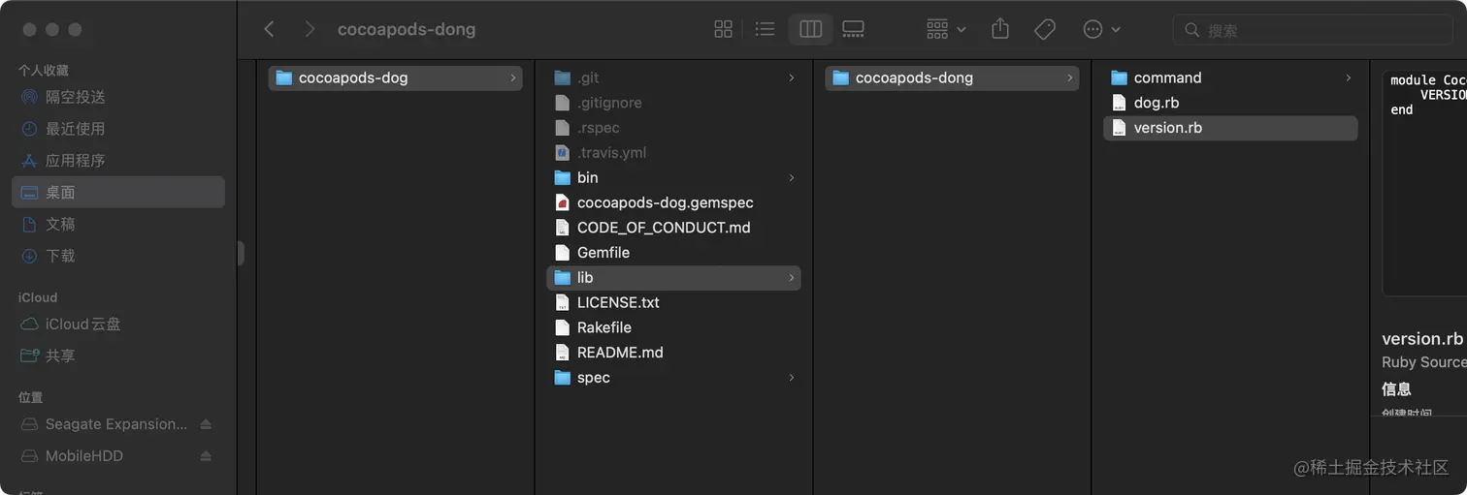Switch to icon grid view
This screenshot has width=1467, height=495.
click(x=723, y=29)
